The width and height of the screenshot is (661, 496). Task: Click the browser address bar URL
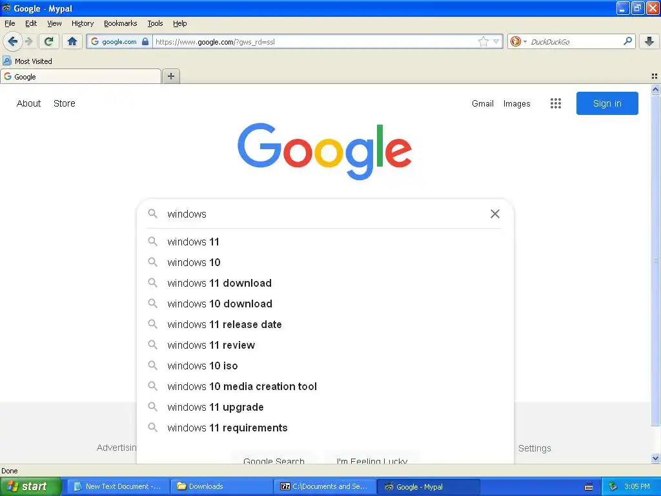315,41
